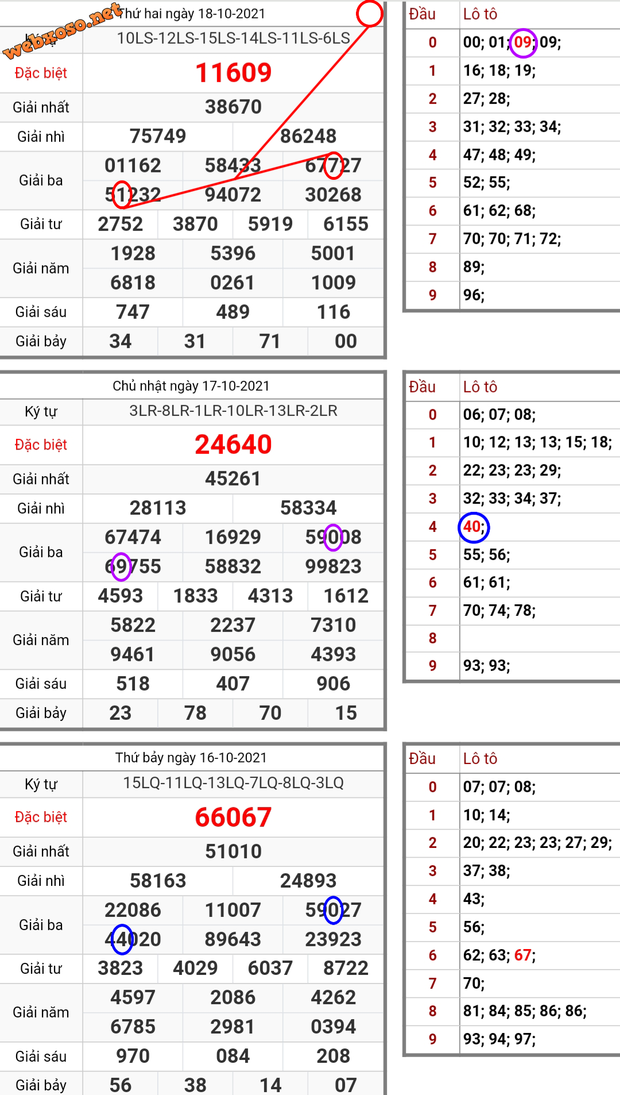Click the special prize number 24640
The image size is (620, 1095).
(233, 445)
